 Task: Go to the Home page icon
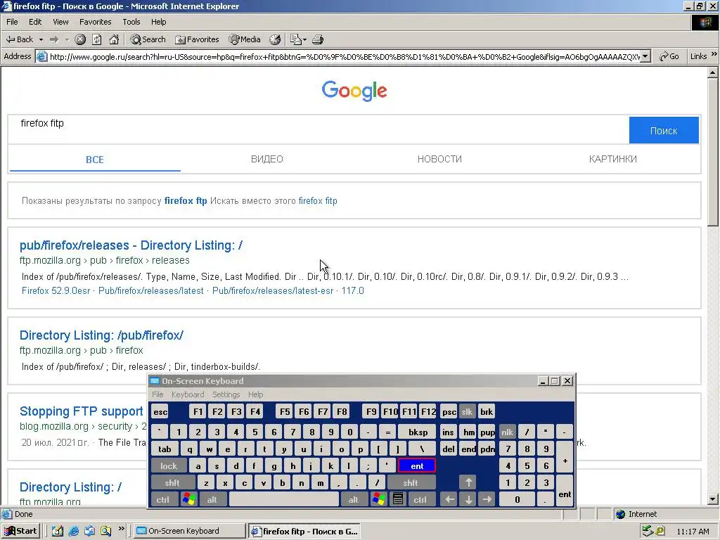click(x=114, y=39)
